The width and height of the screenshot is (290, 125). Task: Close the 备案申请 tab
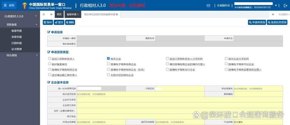pyautogui.click(x=78, y=14)
